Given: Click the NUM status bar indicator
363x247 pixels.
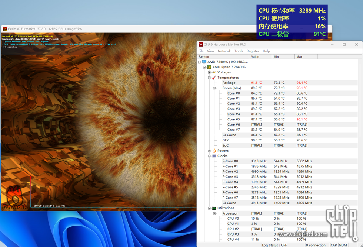Looking at the screenshot, I should point(343,245).
